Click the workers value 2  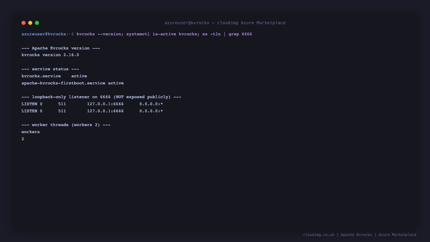tap(23, 139)
